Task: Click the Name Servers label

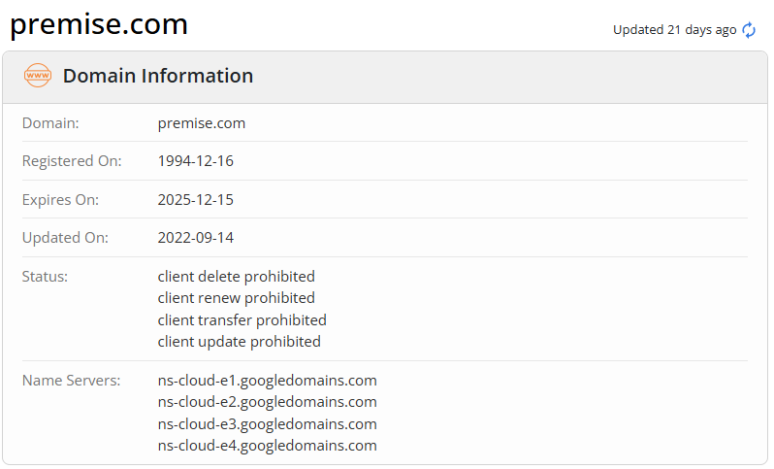Action: click(71, 381)
